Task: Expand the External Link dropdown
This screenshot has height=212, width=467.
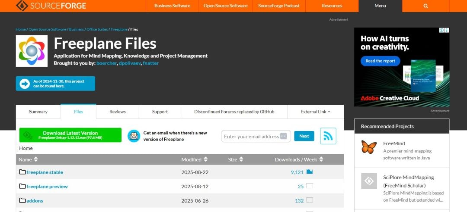Action: 315,112
